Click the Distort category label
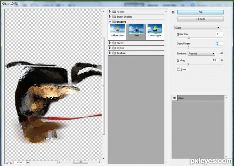 121,21
